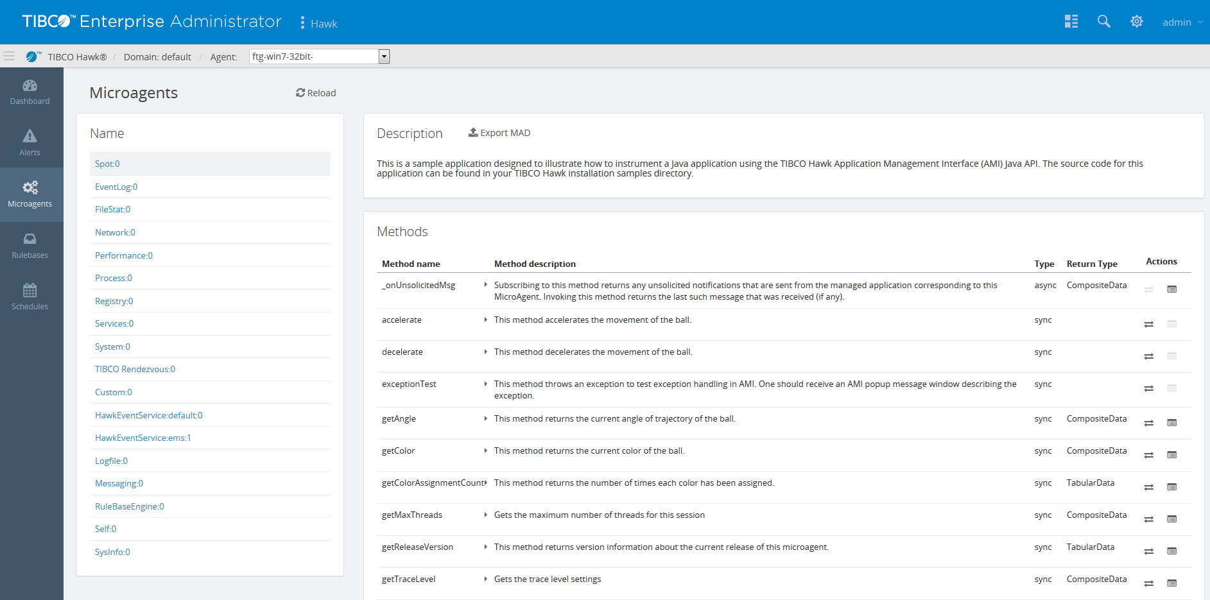
Task: Expand the admin user menu
Action: coord(1182,22)
